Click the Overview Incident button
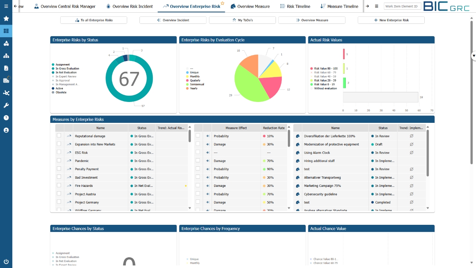Viewport: 476px width, 268px height. click(173, 20)
